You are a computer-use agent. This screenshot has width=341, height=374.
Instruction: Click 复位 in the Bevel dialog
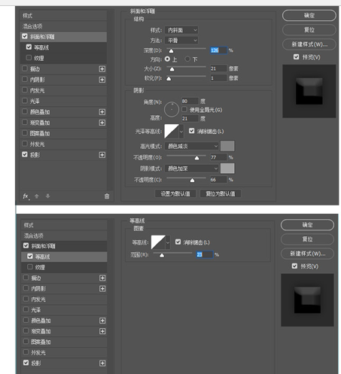(309, 30)
